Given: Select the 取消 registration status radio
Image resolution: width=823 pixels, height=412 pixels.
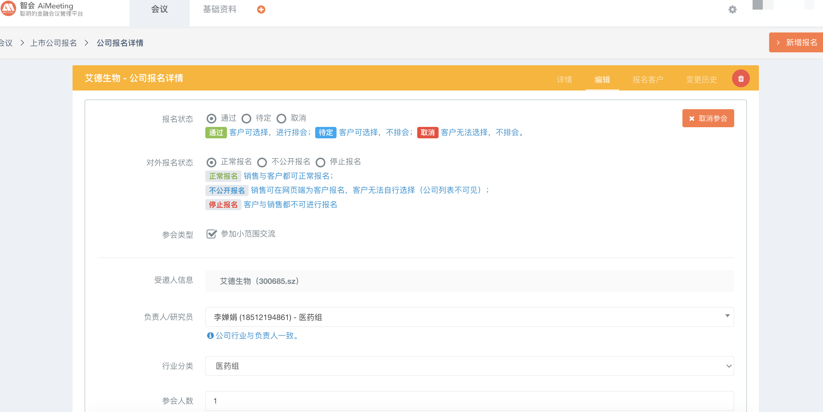Looking at the screenshot, I should [x=281, y=118].
